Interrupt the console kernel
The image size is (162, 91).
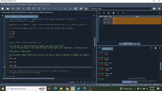click(151, 48)
